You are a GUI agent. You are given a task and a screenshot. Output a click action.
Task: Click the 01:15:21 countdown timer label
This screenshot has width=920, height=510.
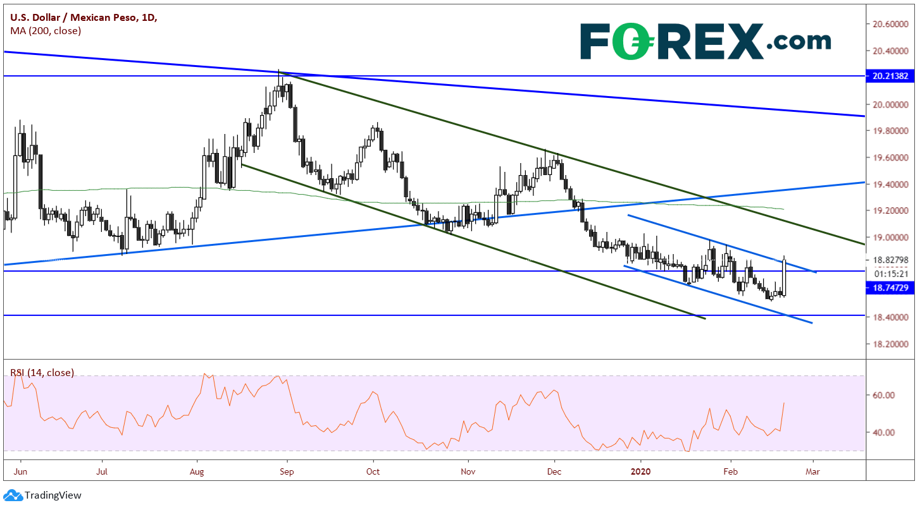pyautogui.click(x=891, y=274)
